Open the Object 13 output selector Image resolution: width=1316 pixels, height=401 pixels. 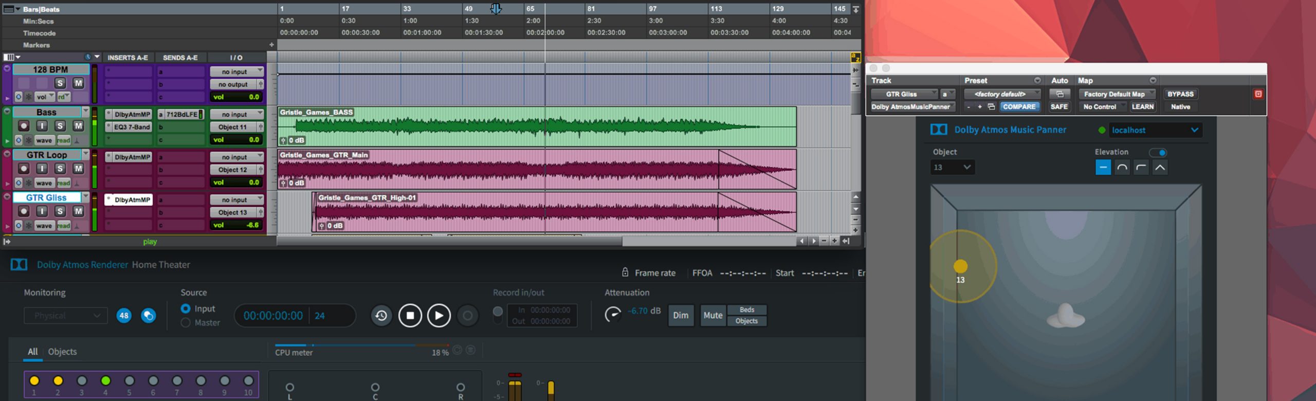pyautogui.click(x=233, y=212)
